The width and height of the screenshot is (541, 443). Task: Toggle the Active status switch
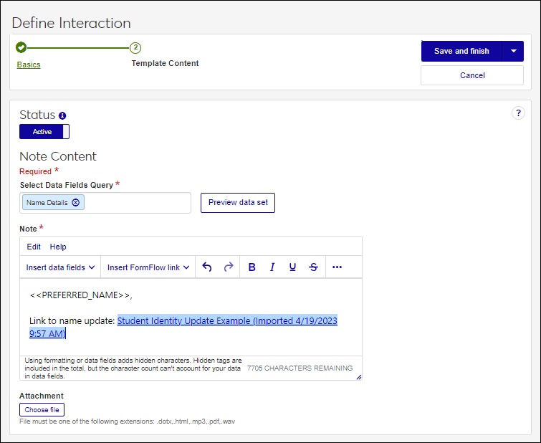click(44, 132)
